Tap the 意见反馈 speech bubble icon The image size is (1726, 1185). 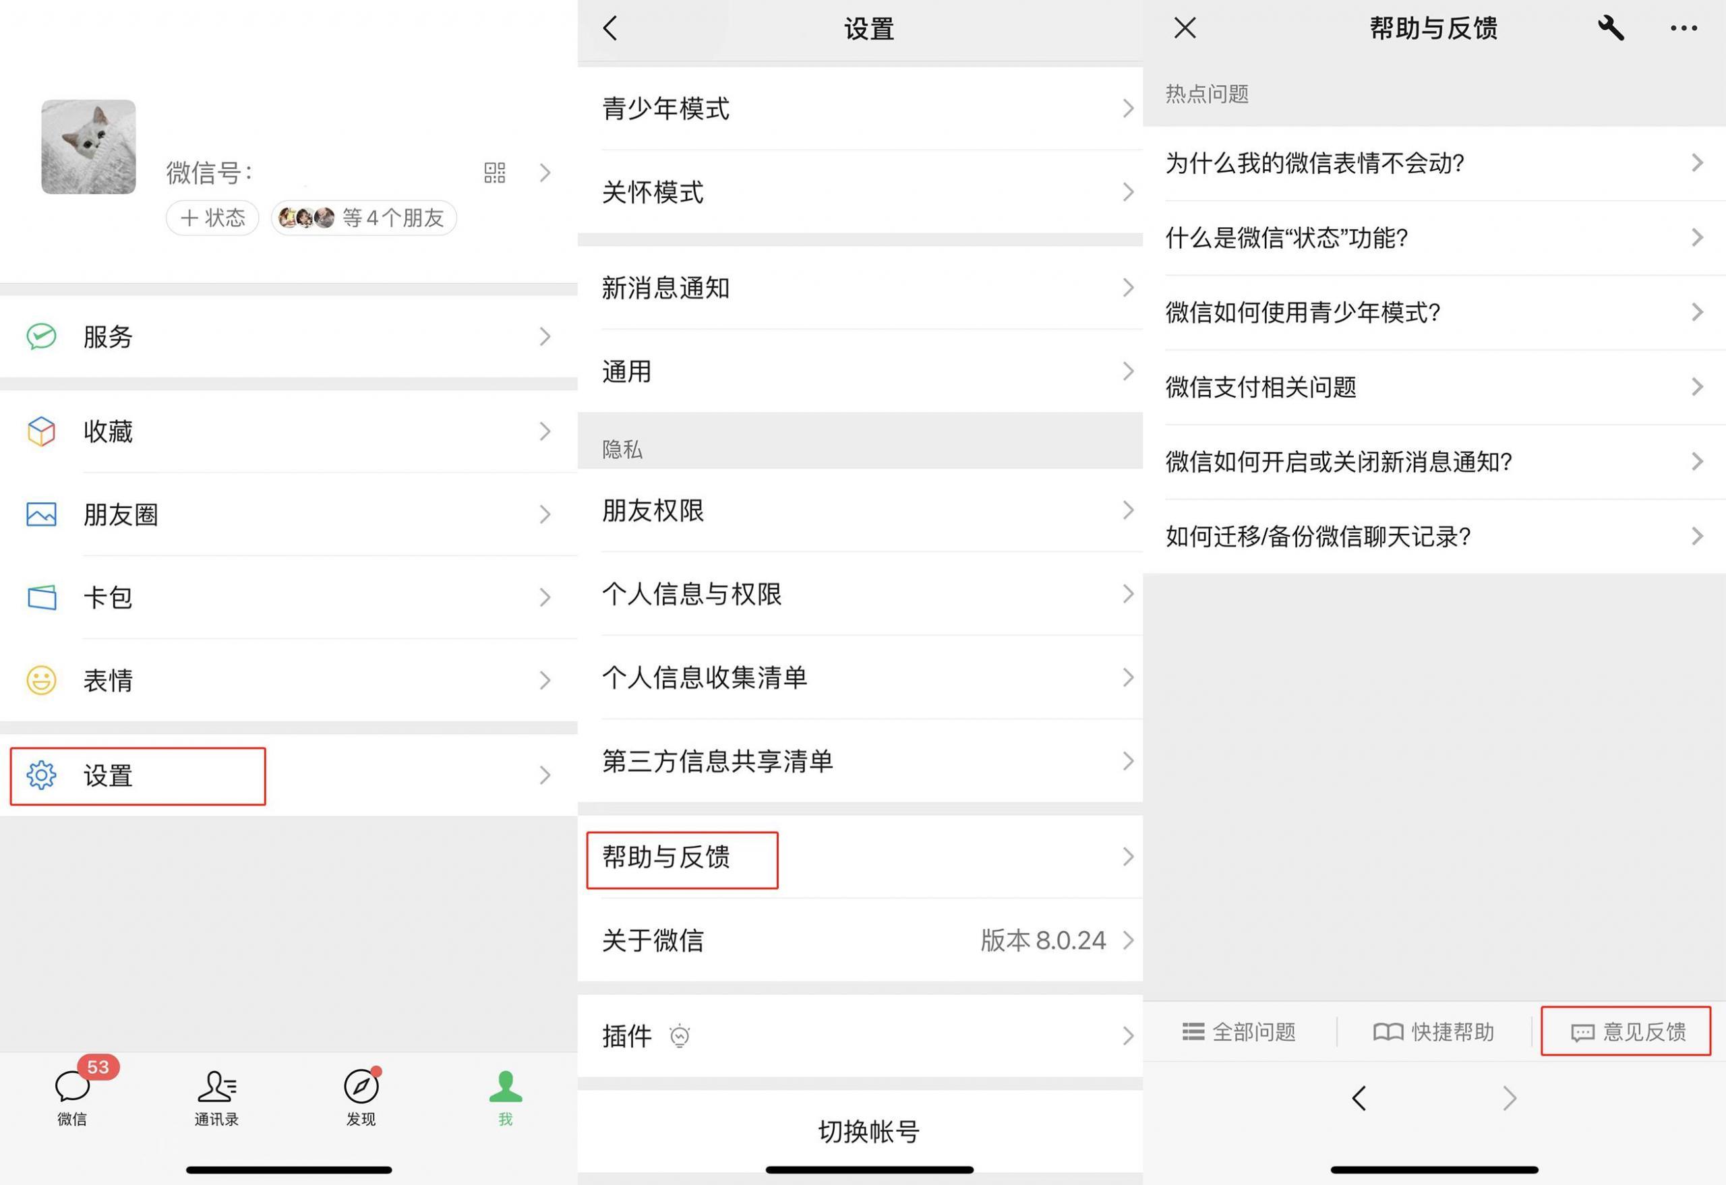click(x=1582, y=1033)
